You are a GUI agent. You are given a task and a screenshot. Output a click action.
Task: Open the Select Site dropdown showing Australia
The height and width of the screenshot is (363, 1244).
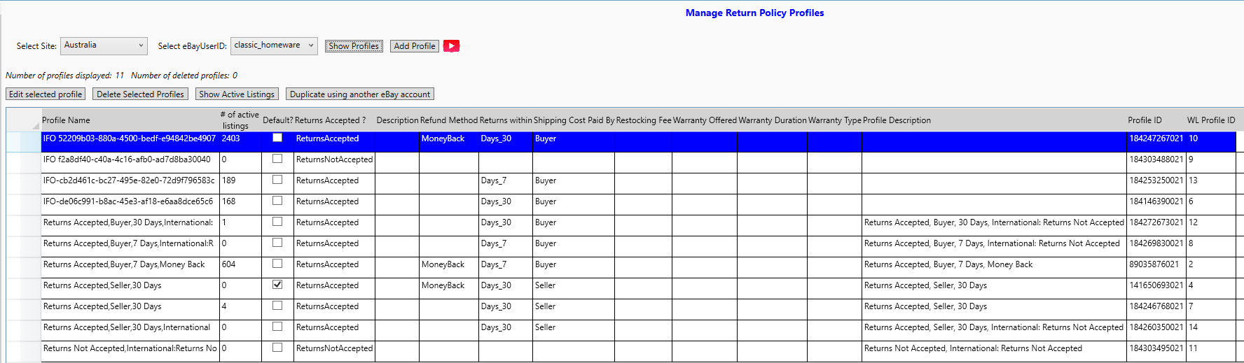104,45
